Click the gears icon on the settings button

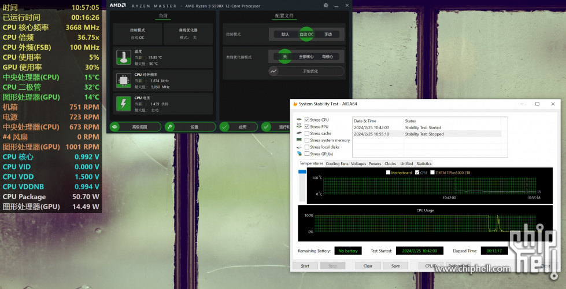coord(169,127)
